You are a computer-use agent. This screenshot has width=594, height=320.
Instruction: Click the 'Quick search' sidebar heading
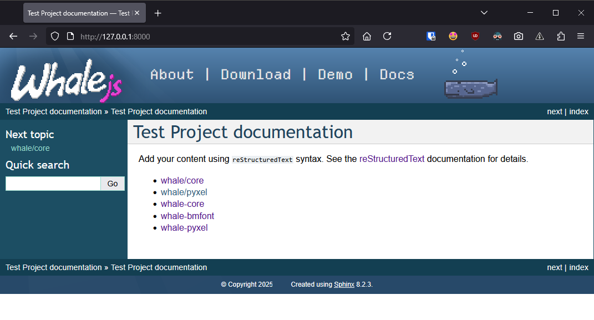(x=38, y=165)
